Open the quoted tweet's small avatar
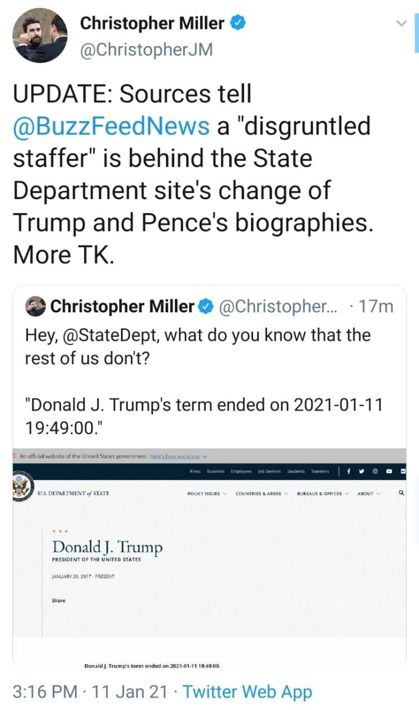The height and width of the screenshot is (710, 419). 36,306
